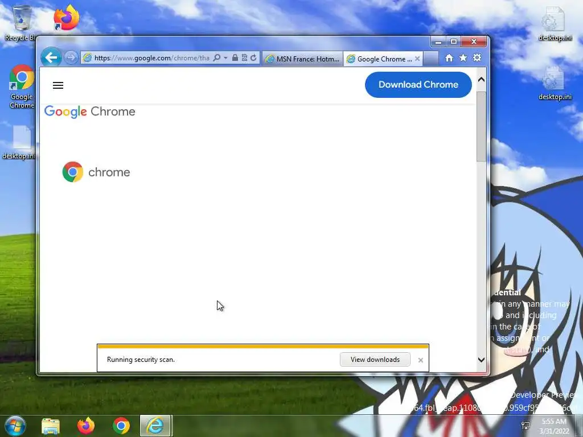This screenshot has width=583, height=437.
Task: Click the network icon in the system tray
Action: click(x=525, y=426)
